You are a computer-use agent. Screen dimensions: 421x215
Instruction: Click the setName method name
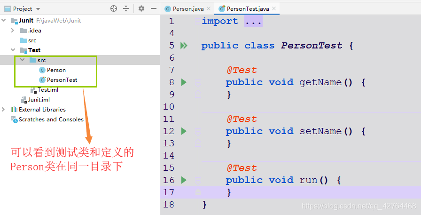(320, 131)
